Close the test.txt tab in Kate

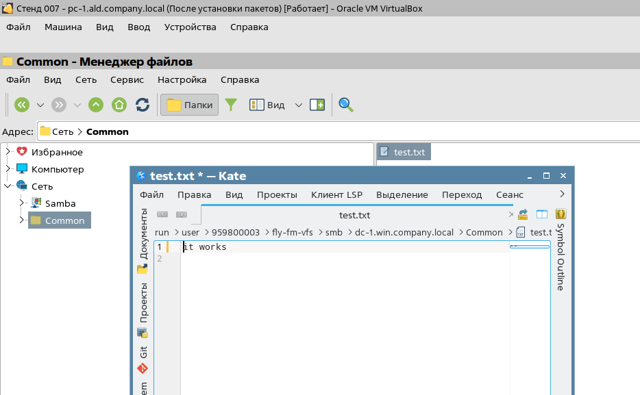(511, 214)
